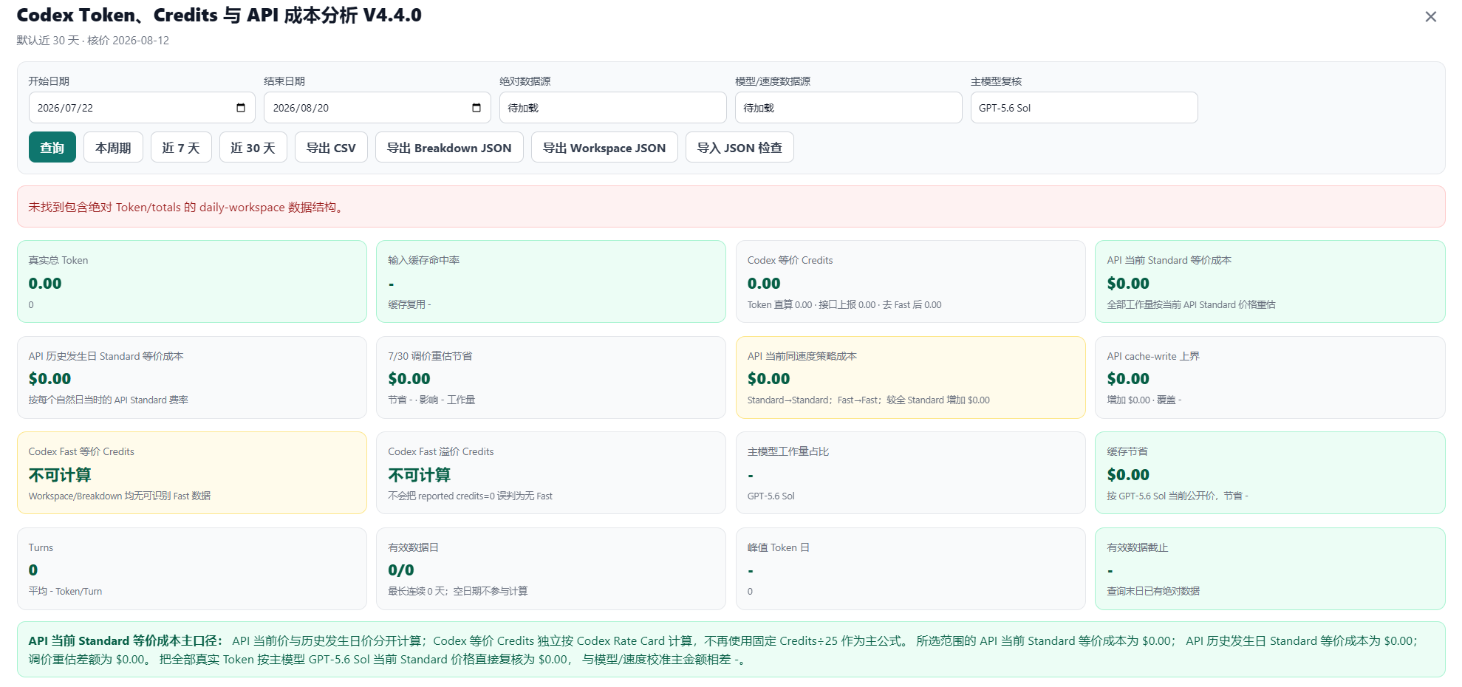
Task: Click the 输入缓存命中率 card title
Action: point(424,260)
